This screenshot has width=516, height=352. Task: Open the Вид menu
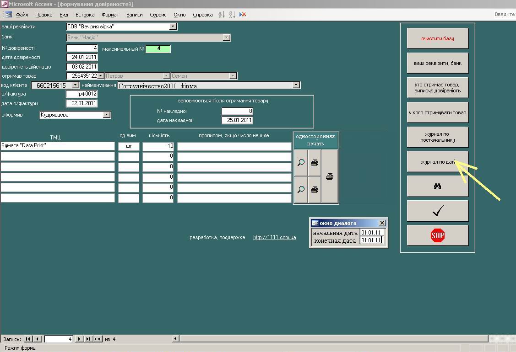[64, 15]
